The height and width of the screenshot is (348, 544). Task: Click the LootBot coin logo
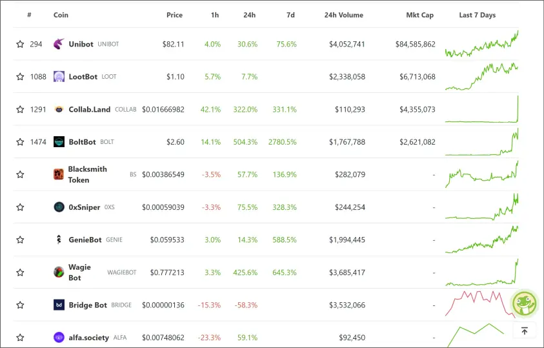coord(59,77)
